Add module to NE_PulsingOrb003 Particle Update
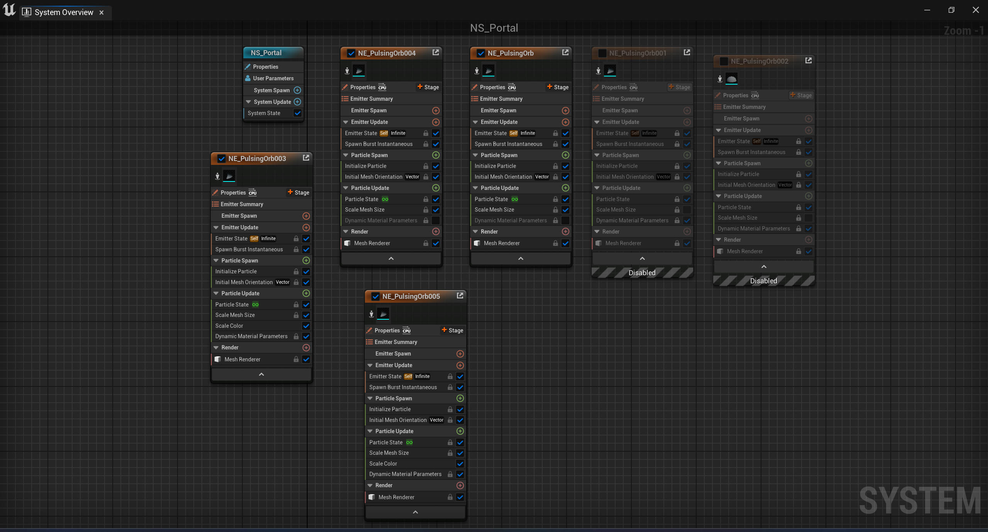 pyautogui.click(x=306, y=293)
